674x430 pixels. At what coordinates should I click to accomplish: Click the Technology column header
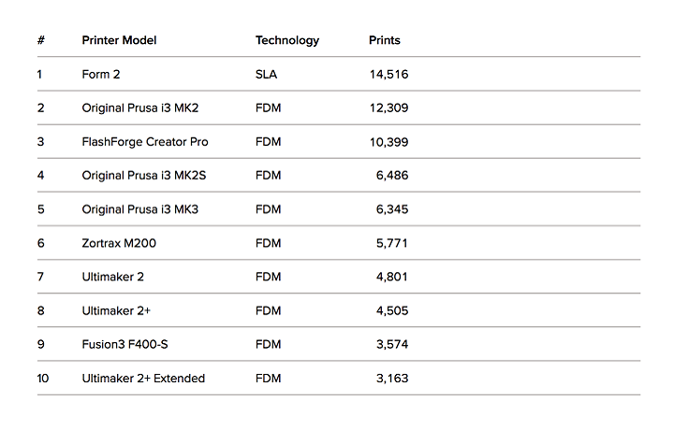tap(287, 41)
